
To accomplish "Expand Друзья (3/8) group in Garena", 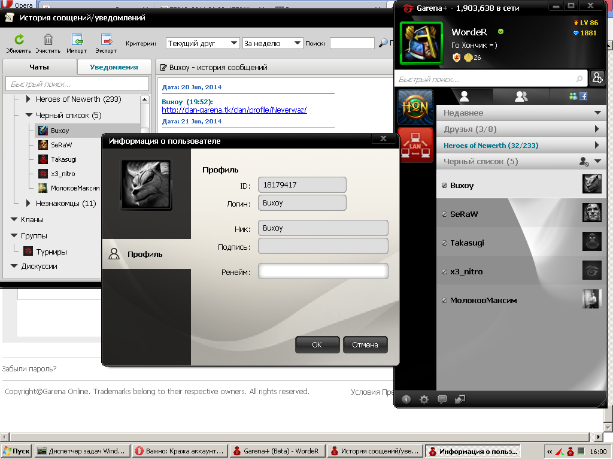I will [521, 129].
